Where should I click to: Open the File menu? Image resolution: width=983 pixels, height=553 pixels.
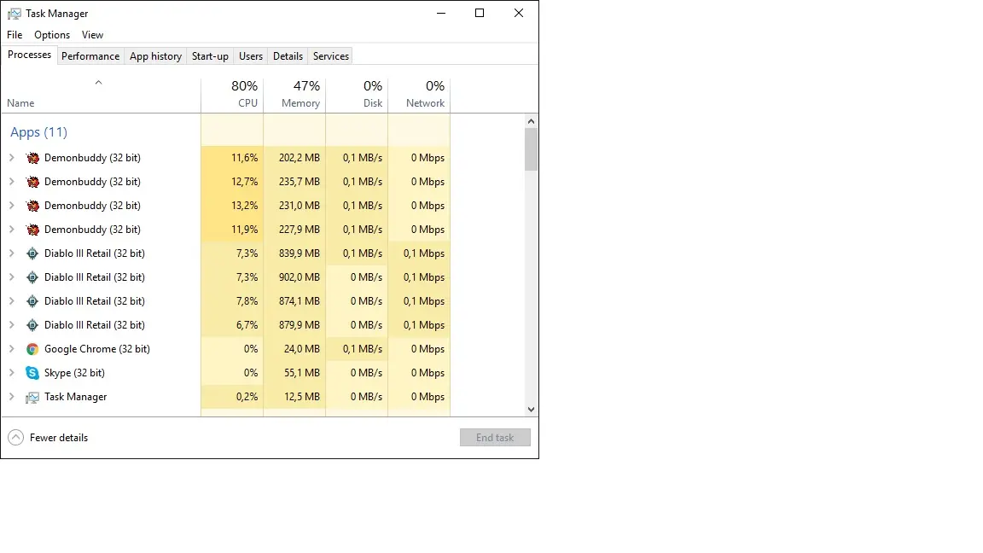coord(15,35)
